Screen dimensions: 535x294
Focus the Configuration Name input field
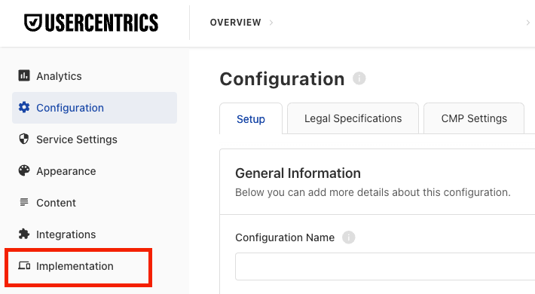coord(385,266)
